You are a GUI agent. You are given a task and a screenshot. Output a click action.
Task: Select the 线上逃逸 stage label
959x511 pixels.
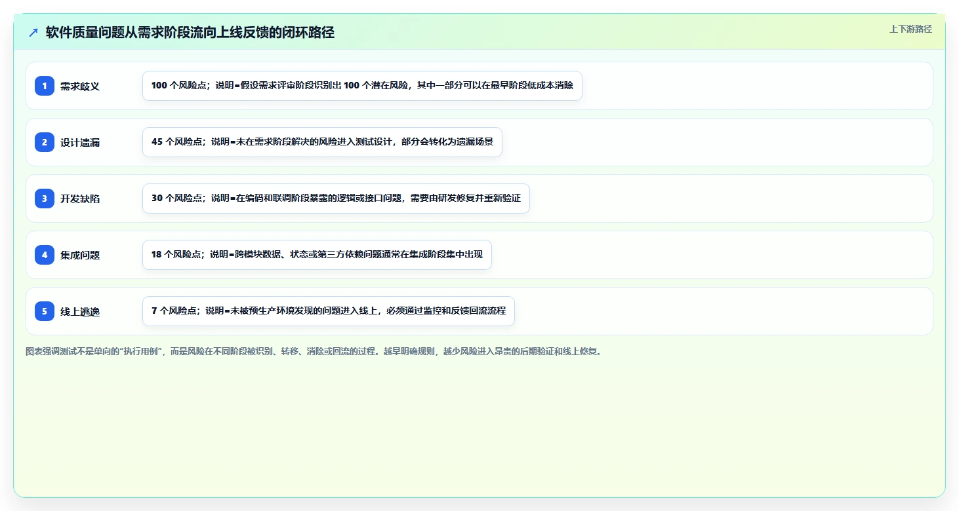(80, 311)
